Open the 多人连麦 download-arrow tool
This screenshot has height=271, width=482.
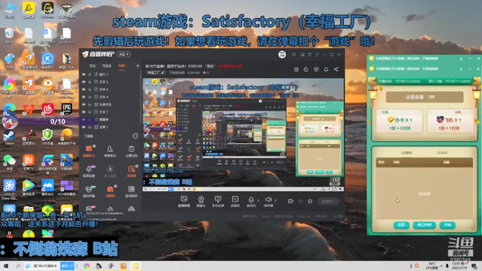[110, 171]
